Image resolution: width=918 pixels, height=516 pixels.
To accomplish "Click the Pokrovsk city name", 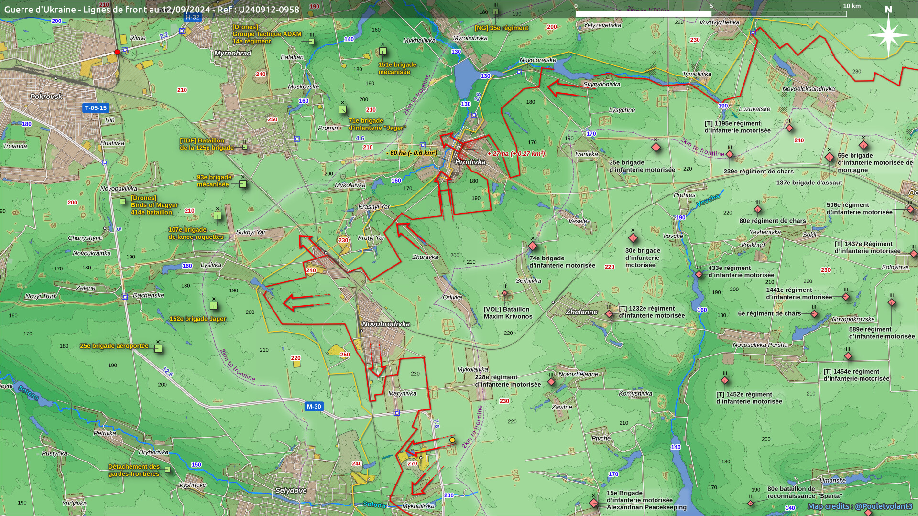I will pyautogui.click(x=46, y=97).
